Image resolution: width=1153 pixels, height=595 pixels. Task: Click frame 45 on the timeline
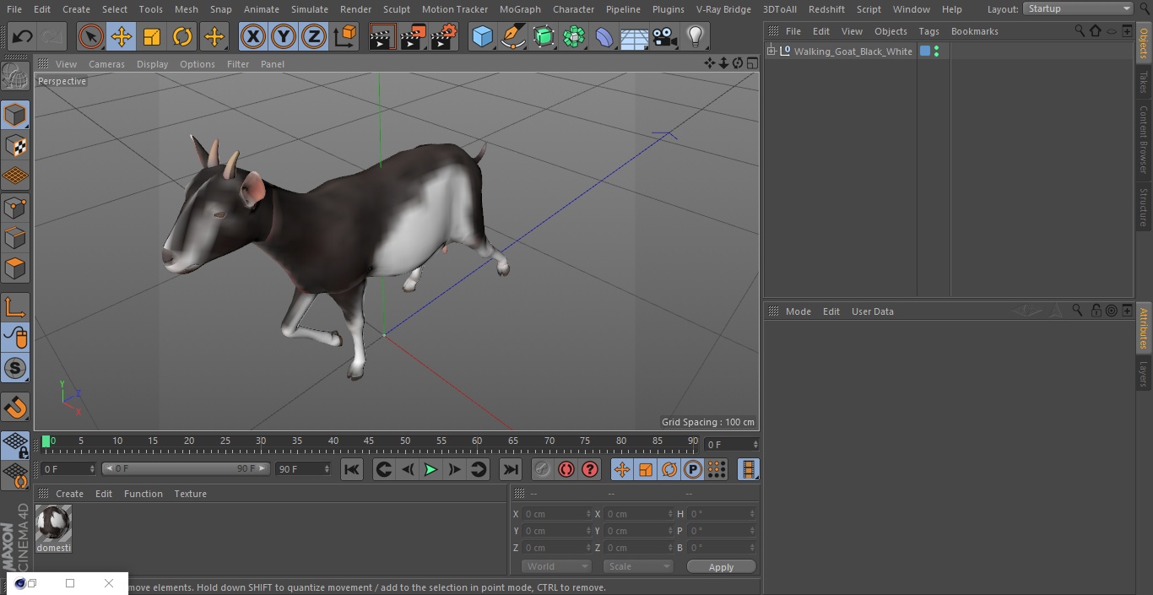[x=369, y=441]
